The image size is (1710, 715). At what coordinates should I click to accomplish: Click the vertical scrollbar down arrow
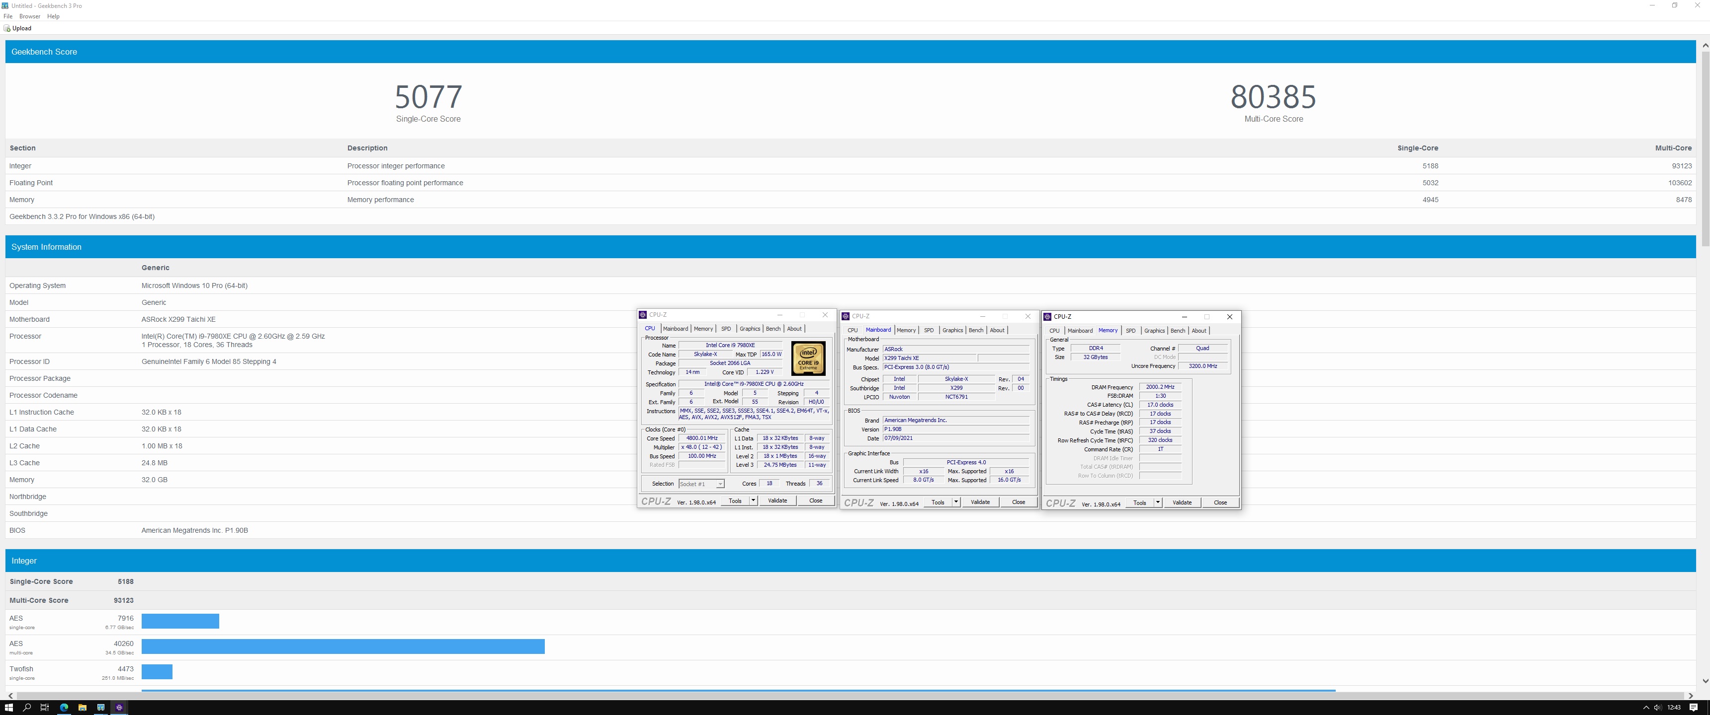(1706, 681)
